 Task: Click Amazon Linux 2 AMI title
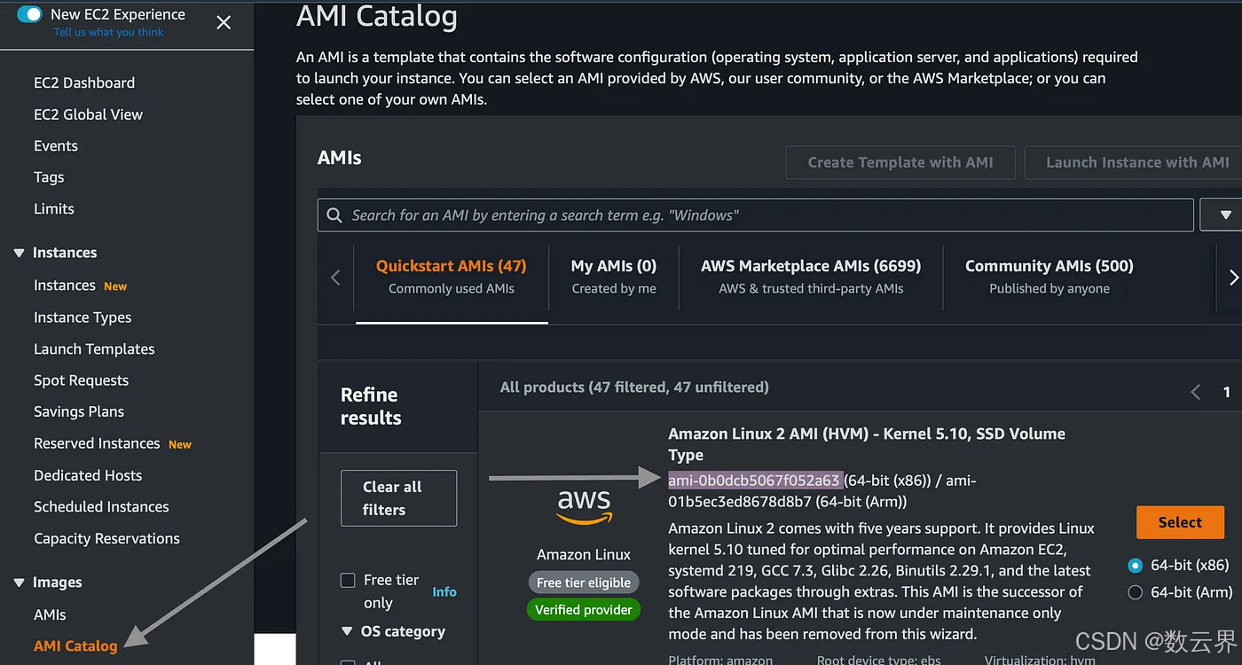tap(867, 444)
